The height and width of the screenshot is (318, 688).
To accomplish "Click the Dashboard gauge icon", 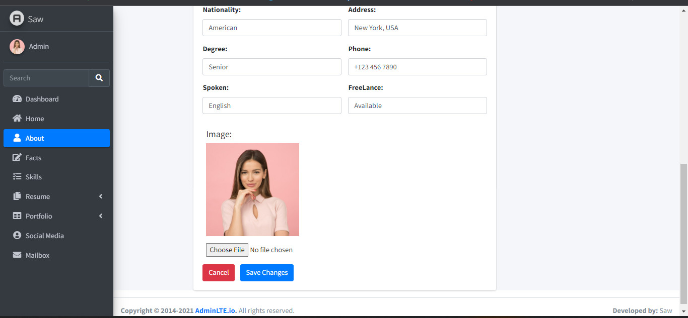I will tap(17, 99).
